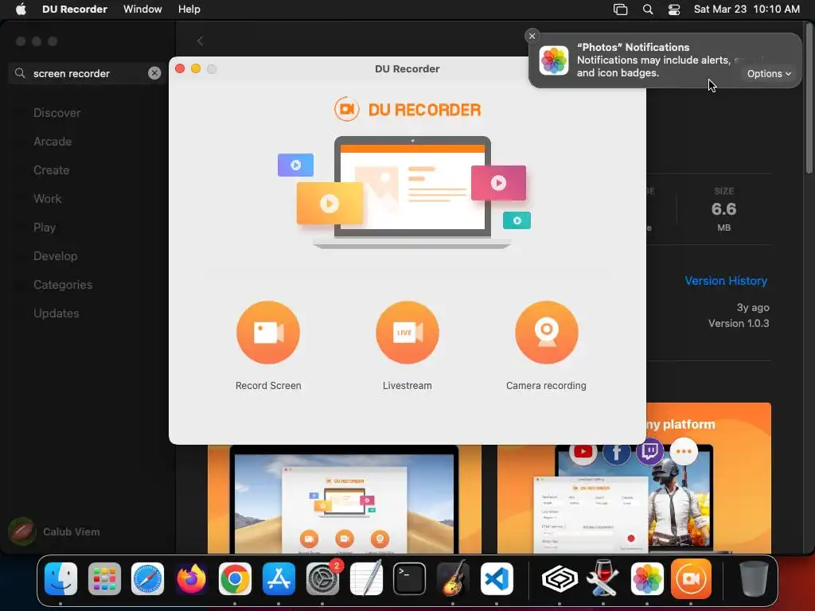Open the desert DU Recorder screenshot thumbnail
Image resolution: width=815 pixels, height=611 pixels.
345,499
